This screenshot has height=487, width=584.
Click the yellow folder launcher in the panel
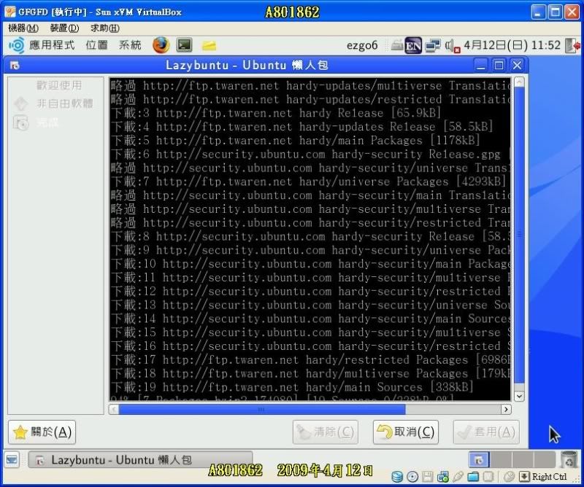[x=209, y=45]
